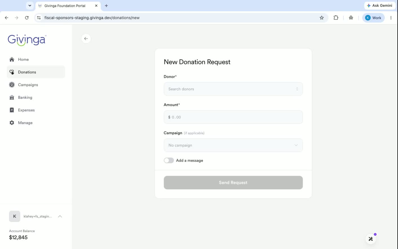Click the K user avatar
Image resolution: width=398 pixels, height=249 pixels.
15,216
